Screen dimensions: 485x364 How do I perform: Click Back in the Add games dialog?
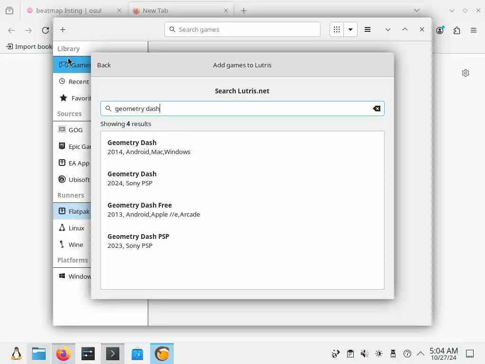point(104,65)
